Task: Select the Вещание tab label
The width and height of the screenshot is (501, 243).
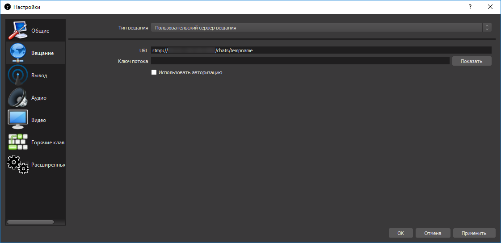Action: point(42,53)
